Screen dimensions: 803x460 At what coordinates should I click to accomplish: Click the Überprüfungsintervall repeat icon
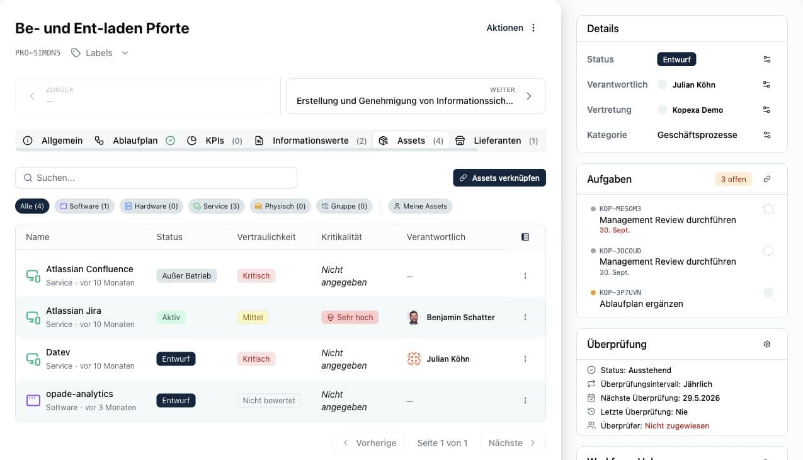point(591,384)
